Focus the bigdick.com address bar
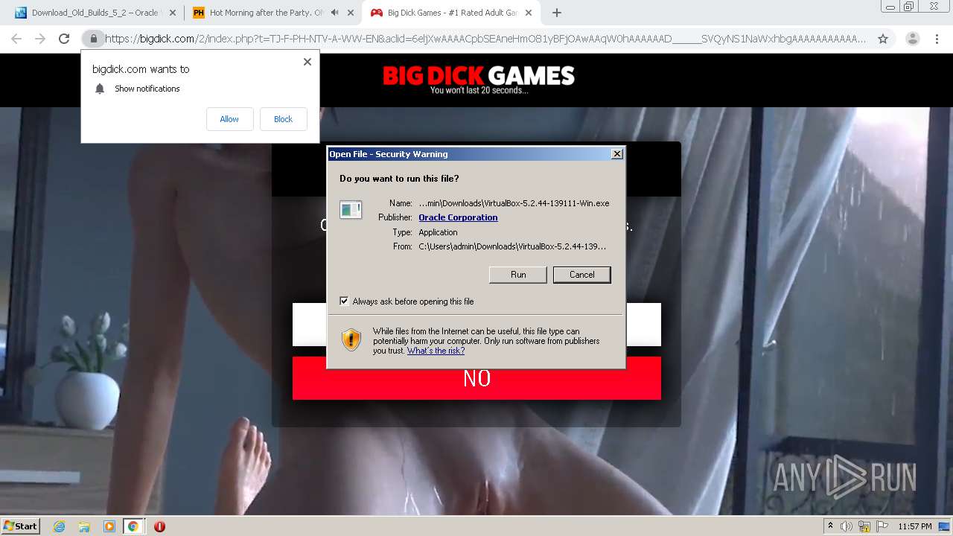The height and width of the screenshot is (536, 953). pos(485,39)
